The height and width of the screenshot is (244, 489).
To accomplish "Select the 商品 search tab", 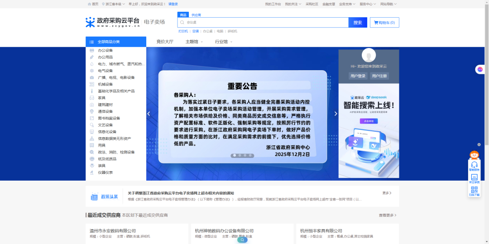I will click(183, 14).
